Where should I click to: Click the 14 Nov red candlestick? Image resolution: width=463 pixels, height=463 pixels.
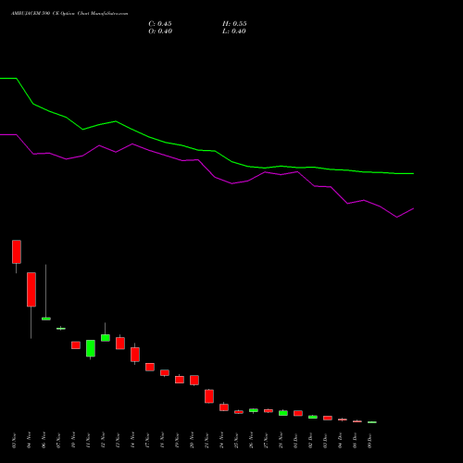(135, 355)
